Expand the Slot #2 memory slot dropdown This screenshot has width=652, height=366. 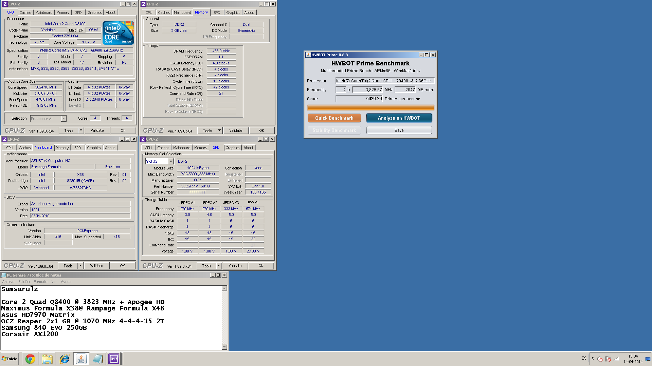[171, 161]
